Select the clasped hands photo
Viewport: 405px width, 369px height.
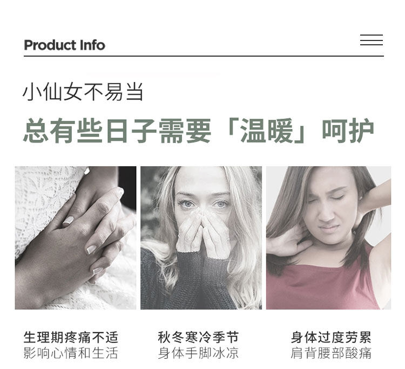click(76, 238)
